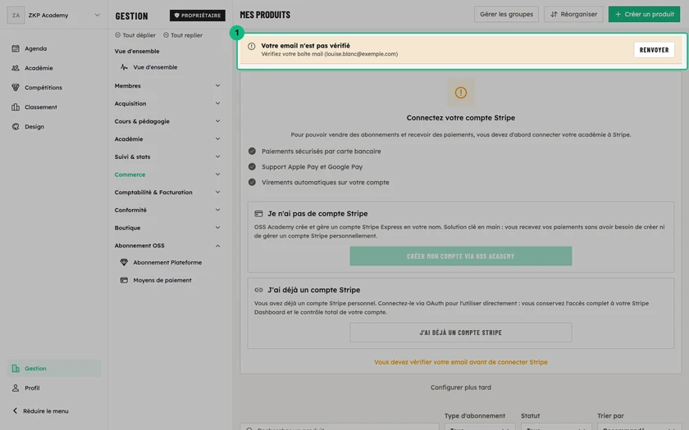Collapse the Abonnement OSS section

pyautogui.click(x=217, y=246)
